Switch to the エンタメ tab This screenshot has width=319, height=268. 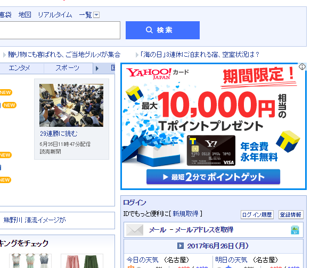(x=19, y=68)
